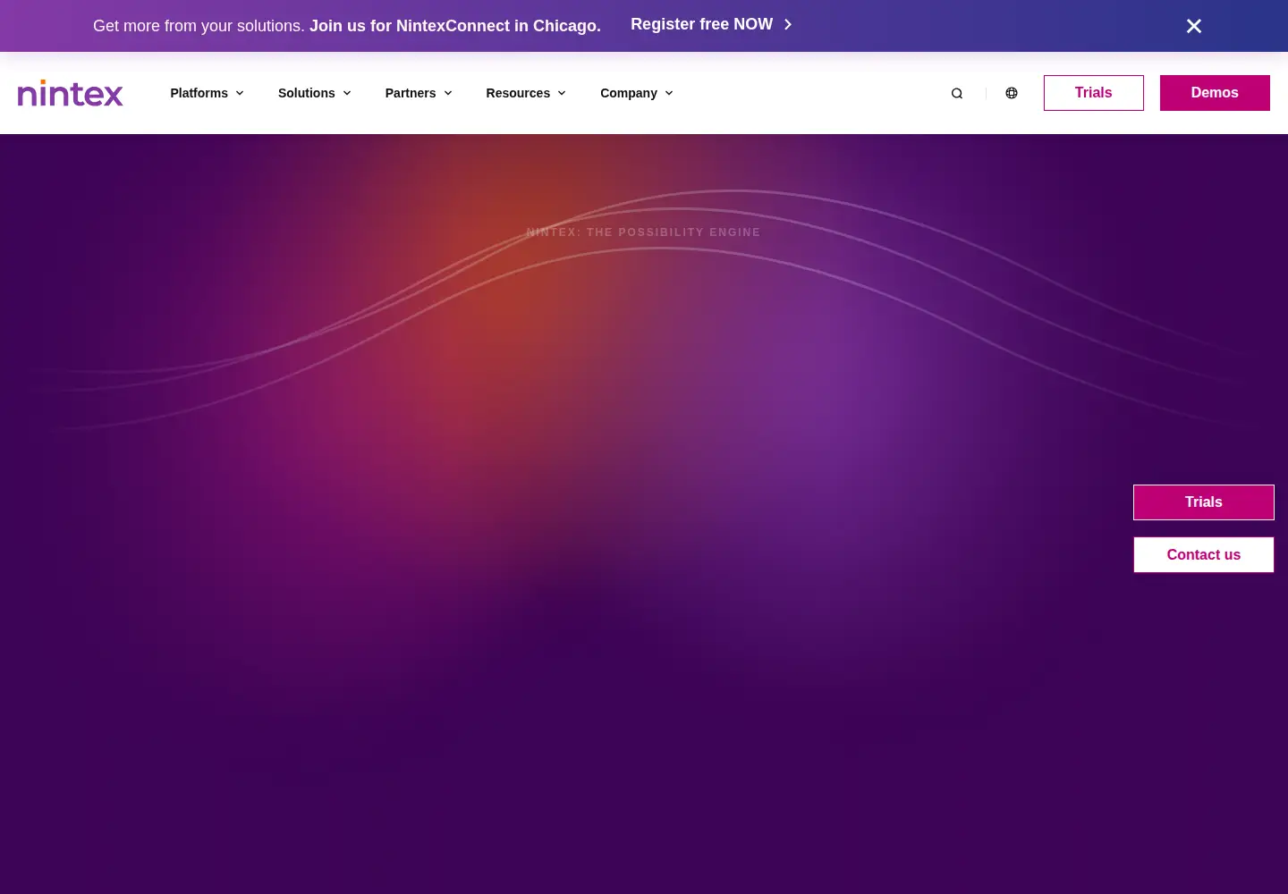Open the search icon in the header

pyautogui.click(x=957, y=93)
